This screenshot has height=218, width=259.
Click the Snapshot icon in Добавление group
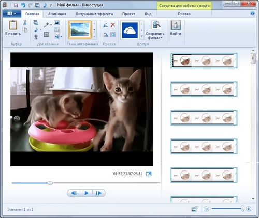[x=46, y=34]
